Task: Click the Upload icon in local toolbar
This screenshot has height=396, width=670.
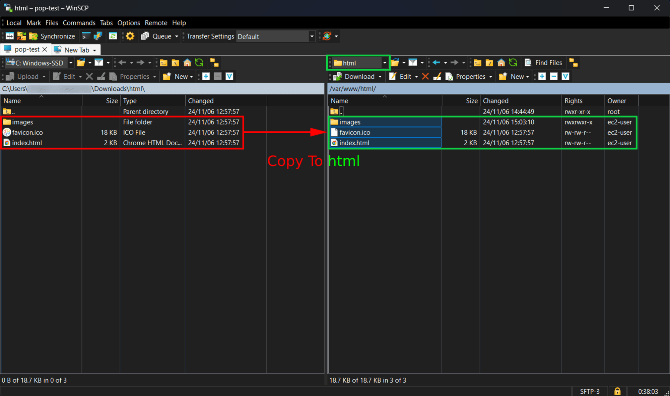Action: point(10,76)
